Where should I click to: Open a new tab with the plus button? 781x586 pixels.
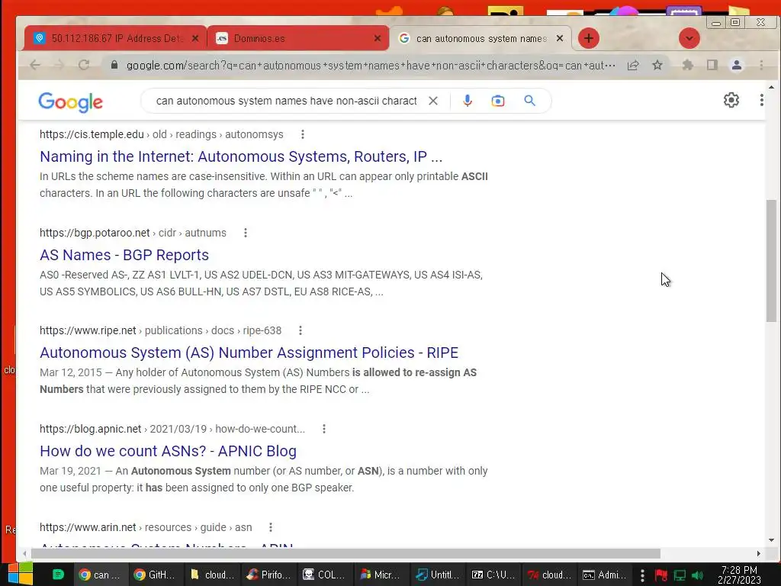coord(589,38)
